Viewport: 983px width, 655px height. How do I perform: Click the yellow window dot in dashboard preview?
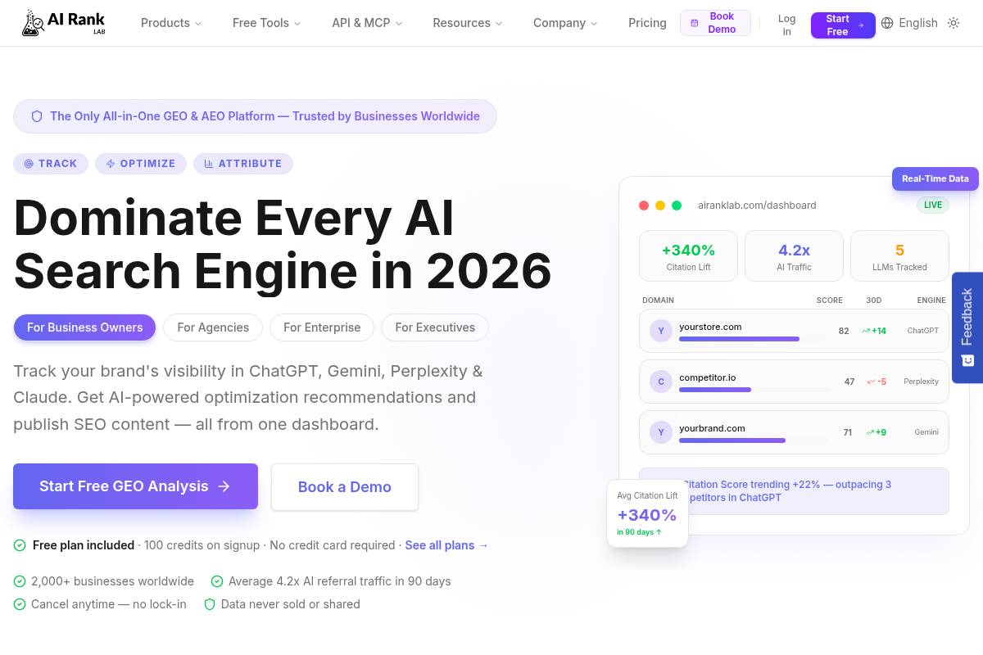point(660,206)
